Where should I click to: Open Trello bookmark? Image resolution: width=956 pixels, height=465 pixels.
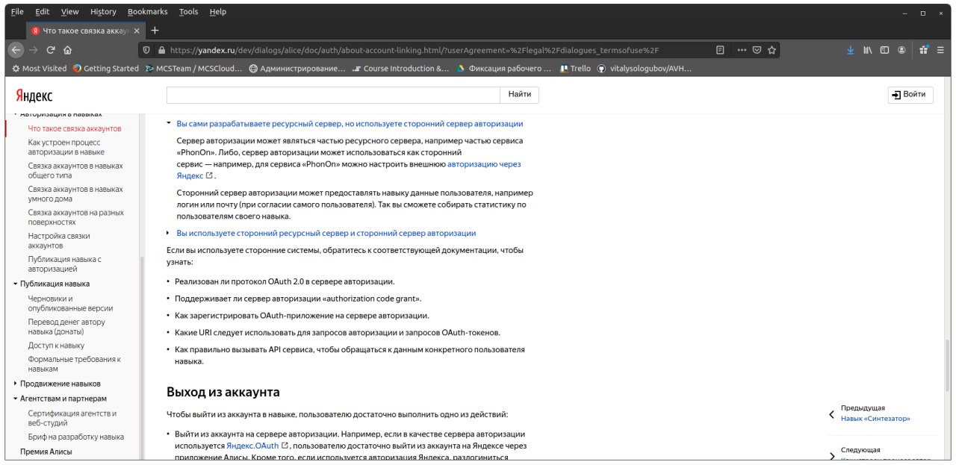[575, 69]
